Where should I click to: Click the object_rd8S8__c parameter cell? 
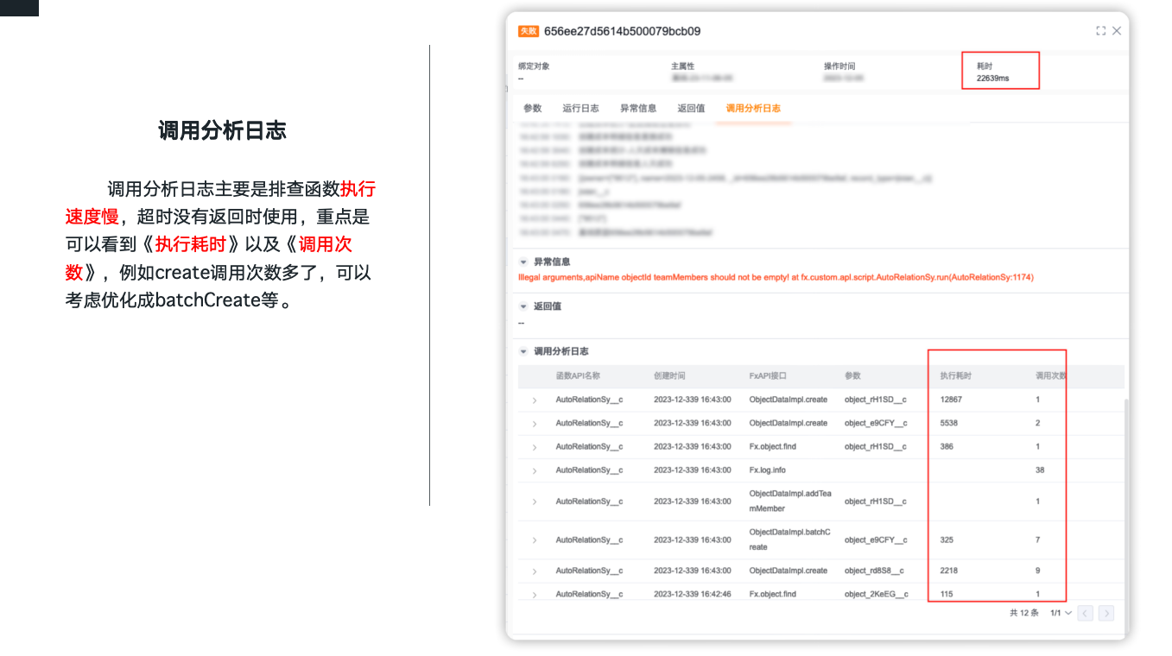click(875, 571)
